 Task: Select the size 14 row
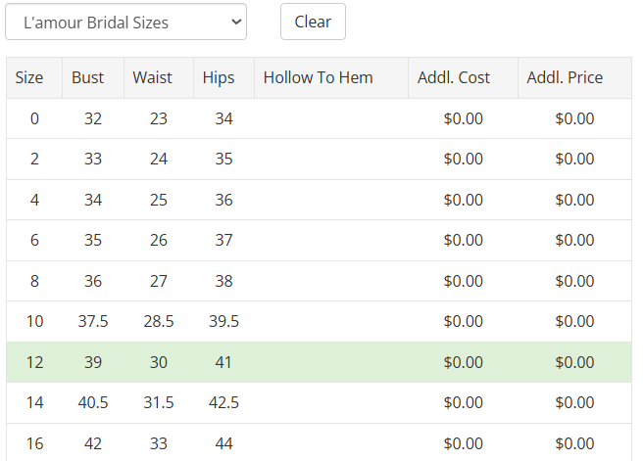[319, 402]
